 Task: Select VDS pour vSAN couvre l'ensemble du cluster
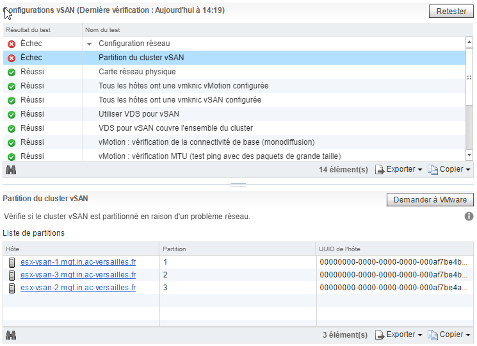point(234,128)
